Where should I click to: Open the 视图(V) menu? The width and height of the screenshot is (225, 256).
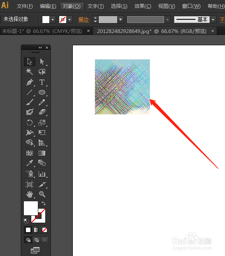[x=167, y=6]
